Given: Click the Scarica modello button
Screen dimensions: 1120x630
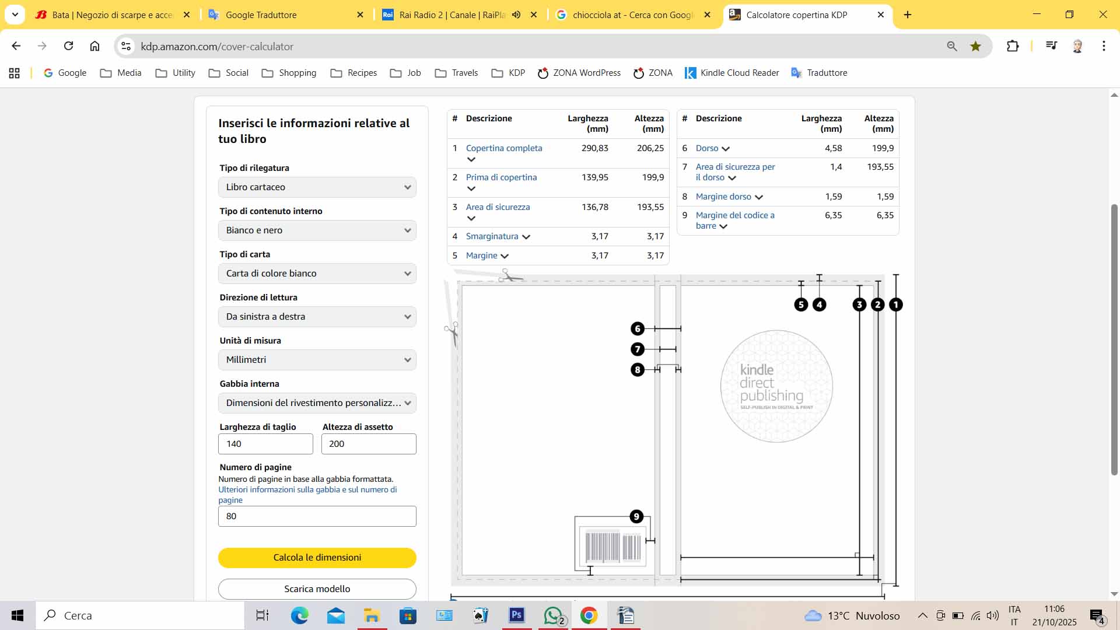Looking at the screenshot, I should click(x=317, y=589).
